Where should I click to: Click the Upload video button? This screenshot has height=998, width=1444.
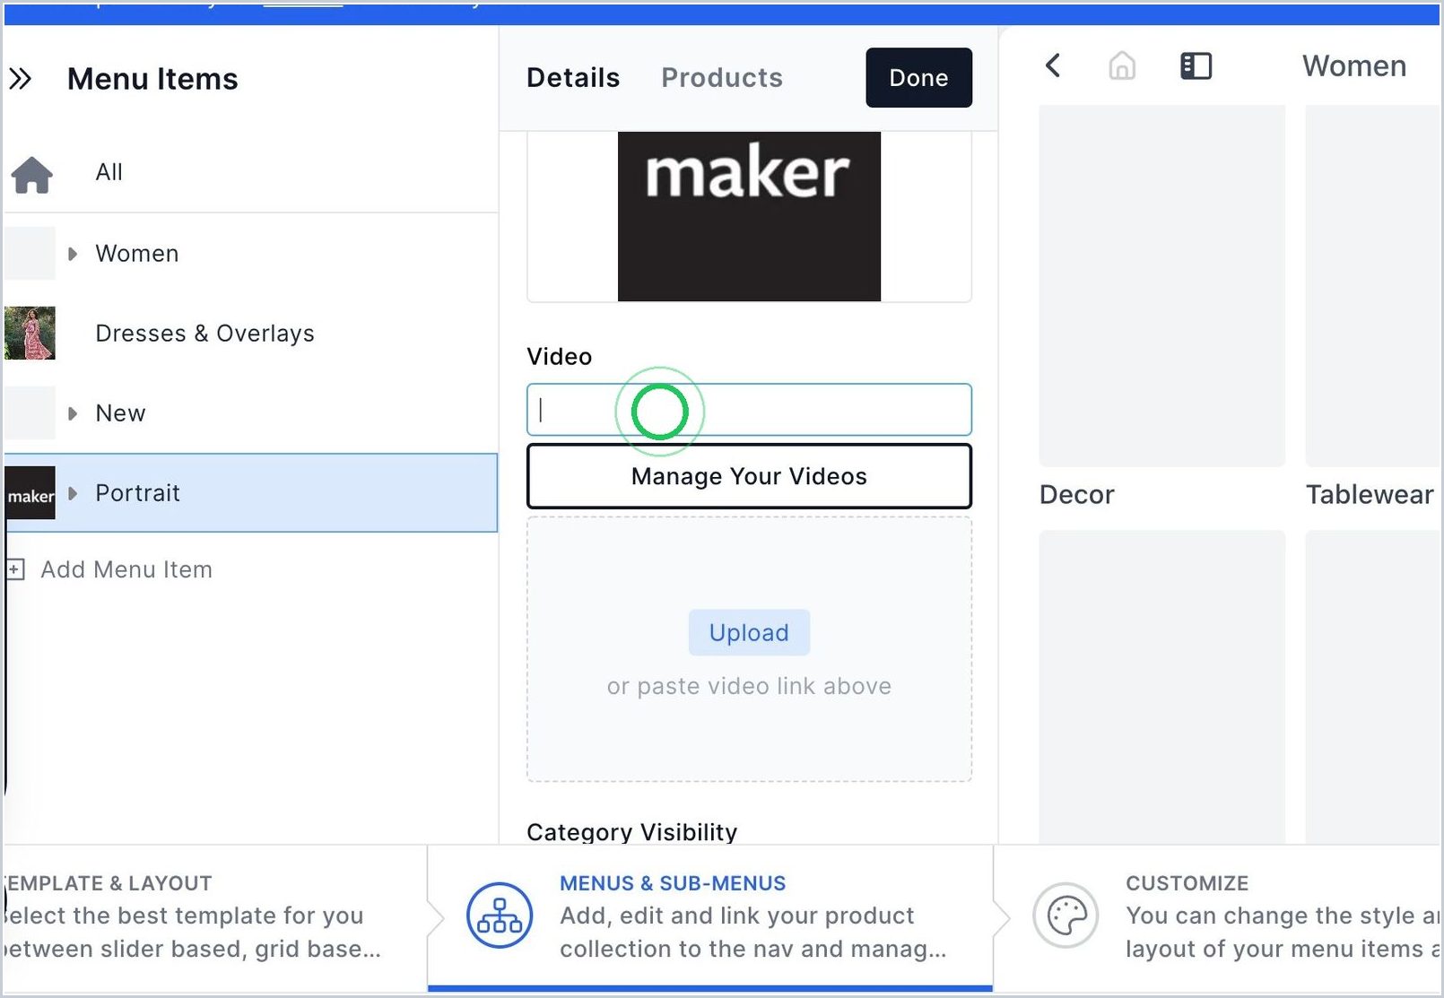tap(749, 633)
